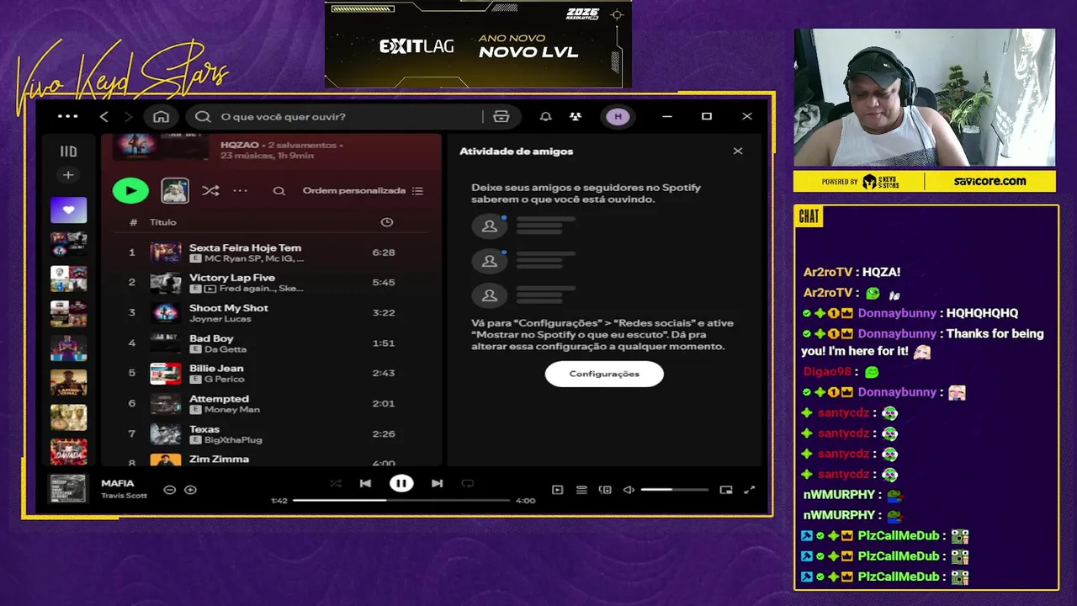Image resolution: width=1077 pixels, height=606 pixels.
Task: Open the Danada playlist thumbnail in sidebar
Action: coord(68,452)
